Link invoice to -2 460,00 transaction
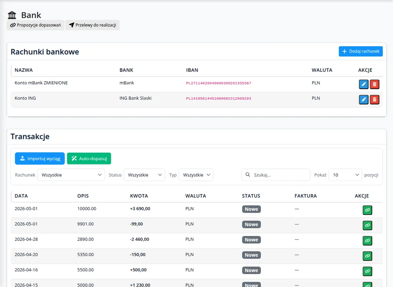 coord(367,241)
